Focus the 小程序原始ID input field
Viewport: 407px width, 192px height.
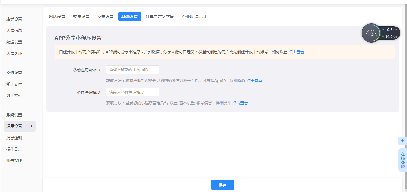(x=132, y=92)
